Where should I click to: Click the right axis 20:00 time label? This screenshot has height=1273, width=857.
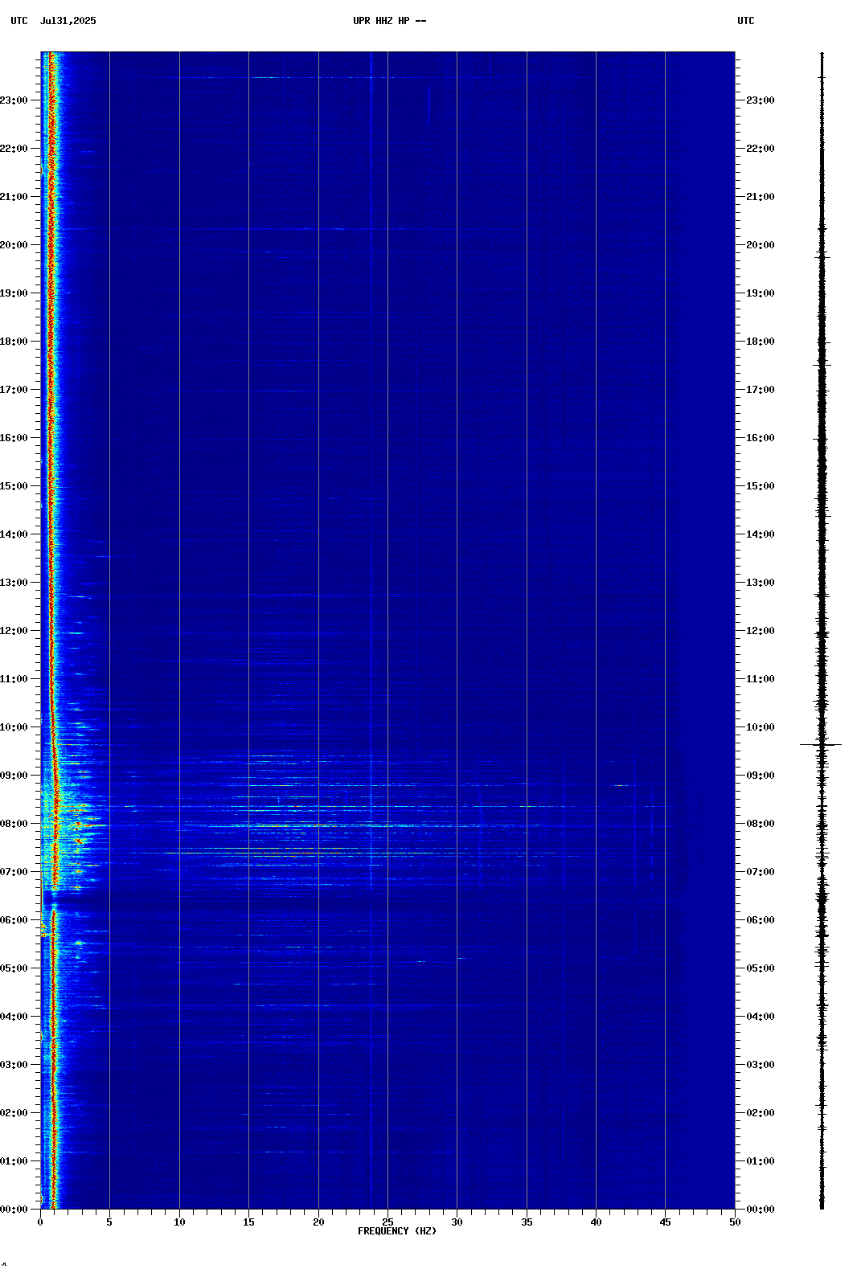pyautogui.click(x=761, y=245)
